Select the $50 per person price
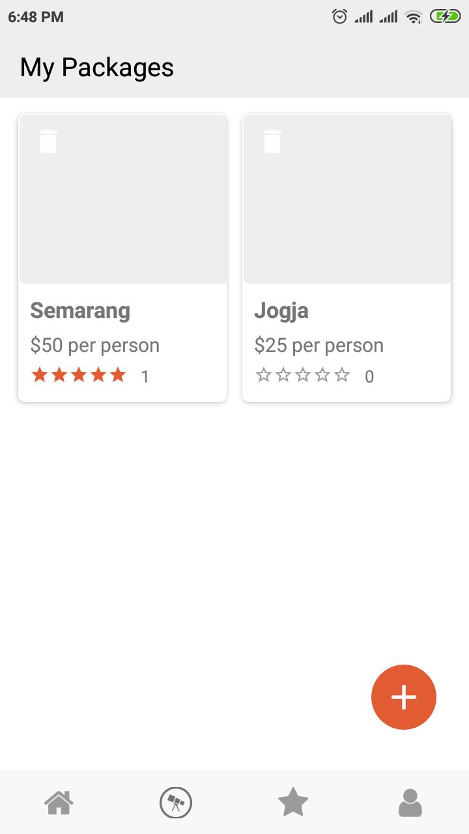Image resolution: width=469 pixels, height=834 pixels. [95, 345]
